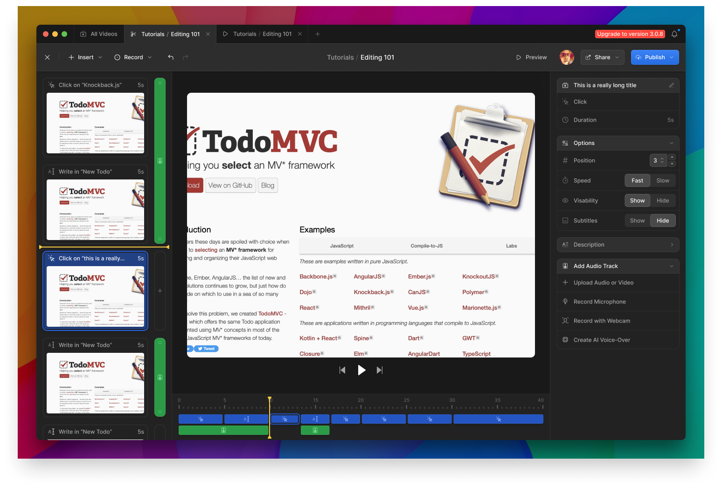Viewport: 722px width, 488px height.
Task: Click the This is a really long title field
Action: pyautogui.click(x=618, y=85)
